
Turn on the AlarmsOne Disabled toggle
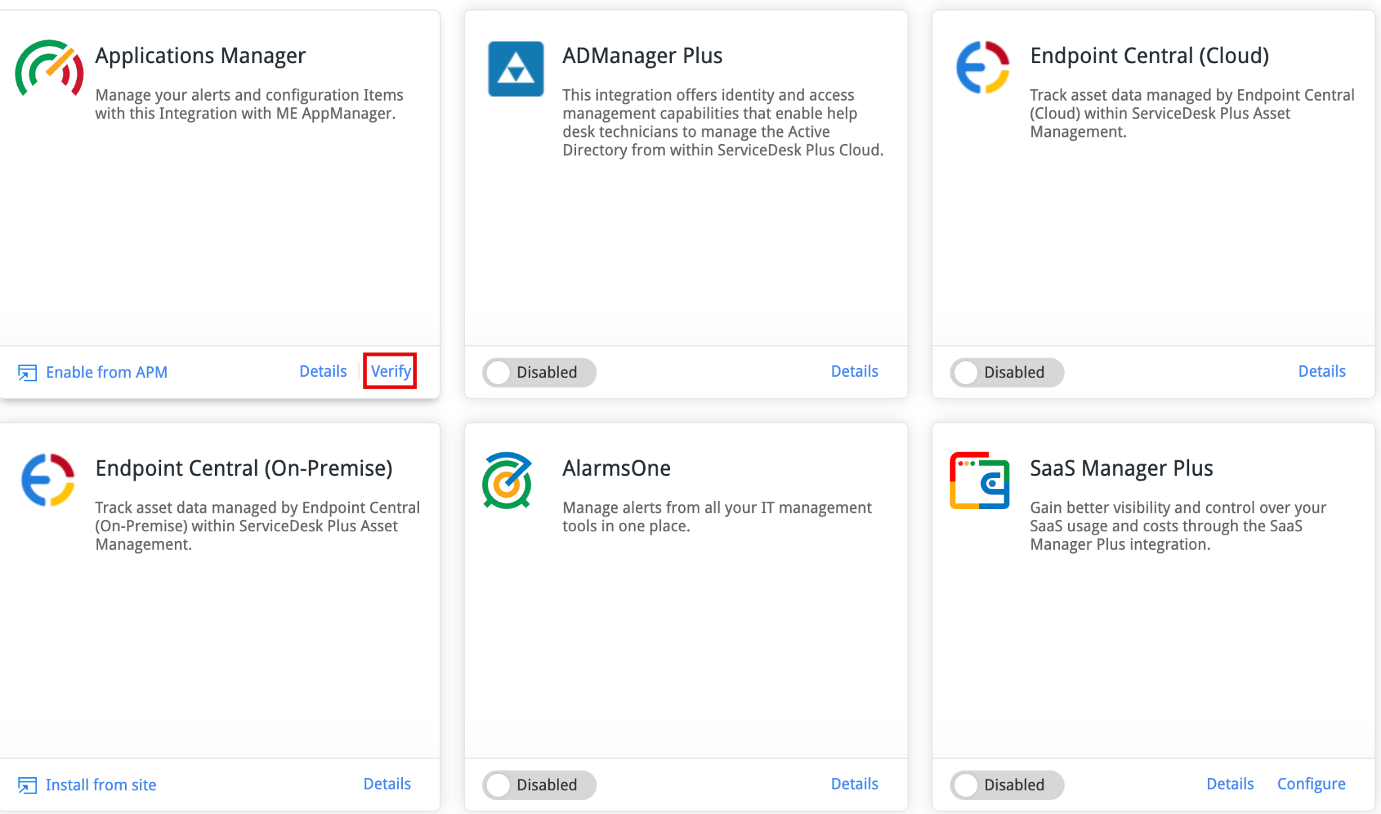point(539,785)
